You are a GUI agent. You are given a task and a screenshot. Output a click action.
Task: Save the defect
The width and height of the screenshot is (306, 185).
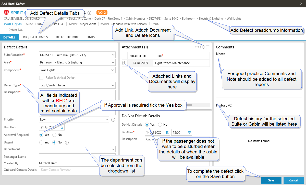coord(271,180)
